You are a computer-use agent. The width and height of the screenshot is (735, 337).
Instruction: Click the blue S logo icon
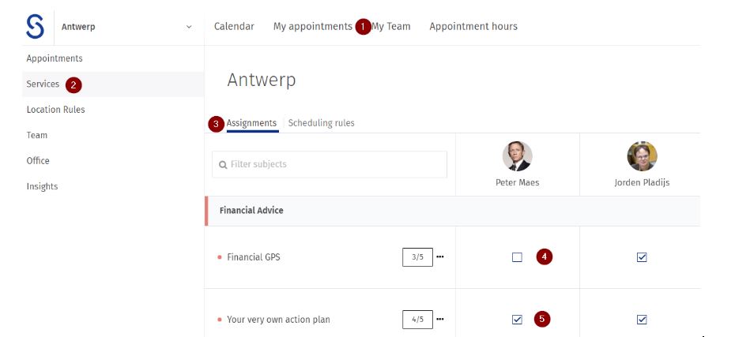click(x=35, y=27)
